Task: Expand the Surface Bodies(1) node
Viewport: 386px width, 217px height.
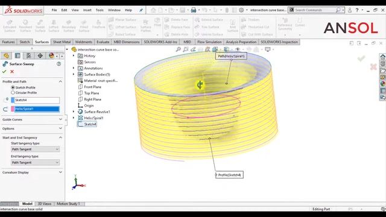Action: [74, 74]
